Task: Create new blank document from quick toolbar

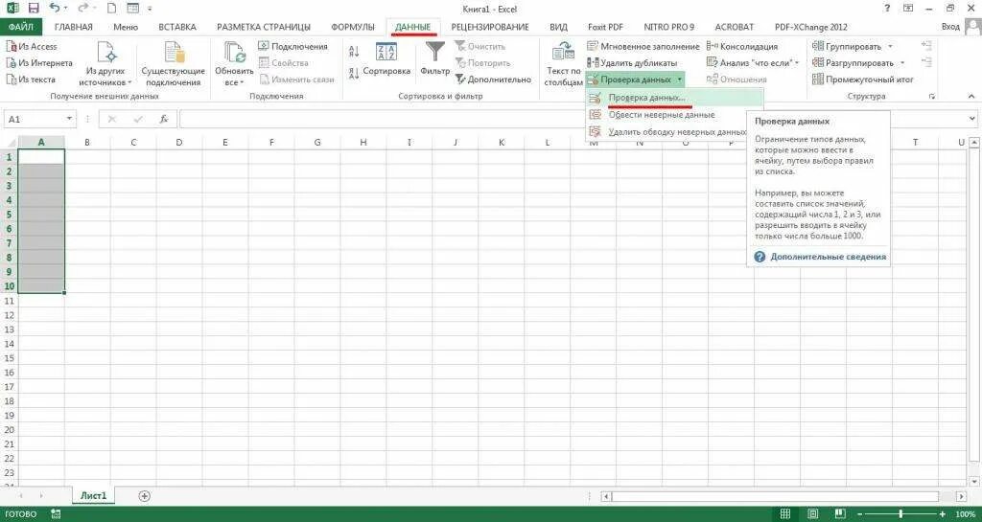Action: tap(111, 9)
